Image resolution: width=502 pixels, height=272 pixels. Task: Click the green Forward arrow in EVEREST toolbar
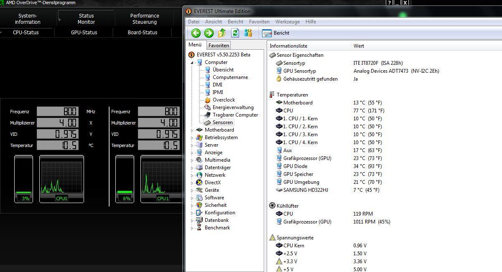tap(209, 33)
